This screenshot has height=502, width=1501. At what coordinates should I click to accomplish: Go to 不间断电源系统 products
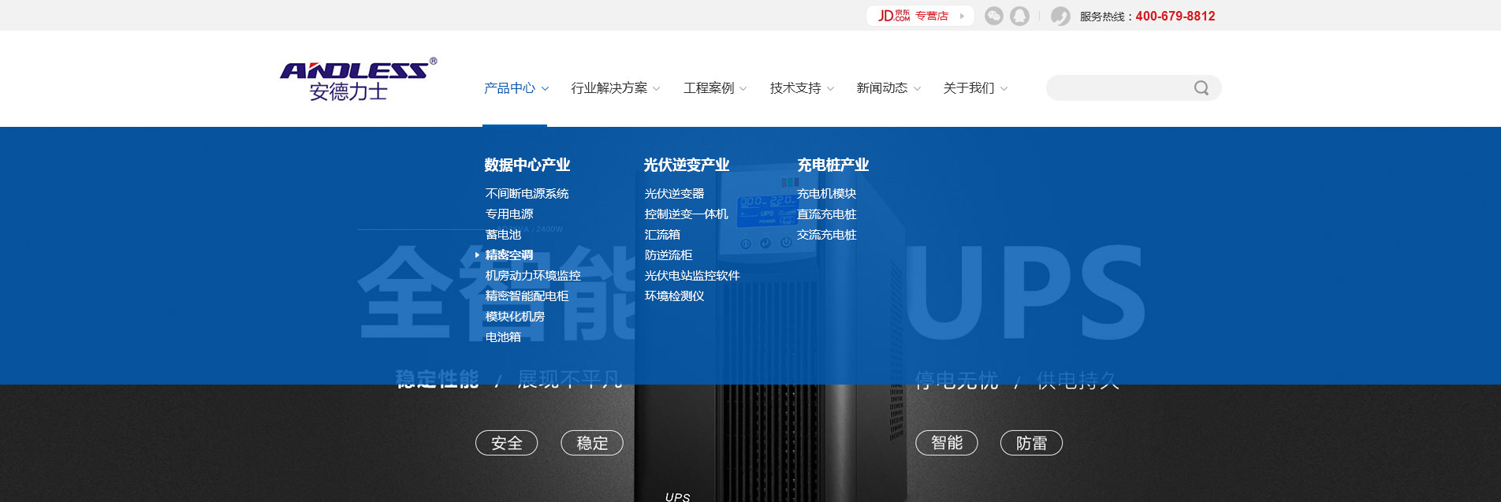tap(527, 194)
